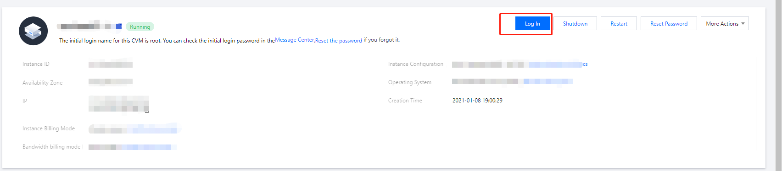Screen dimensions: 782x171
Task: Open the Message Center link
Action: pyautogui.click(x=294, y=40)
